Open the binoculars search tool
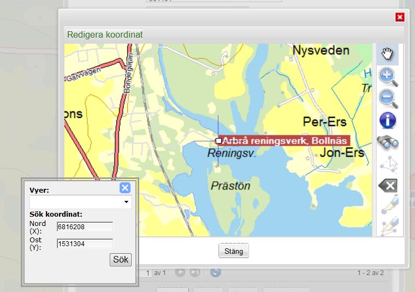415x292 pixels. 388,142
